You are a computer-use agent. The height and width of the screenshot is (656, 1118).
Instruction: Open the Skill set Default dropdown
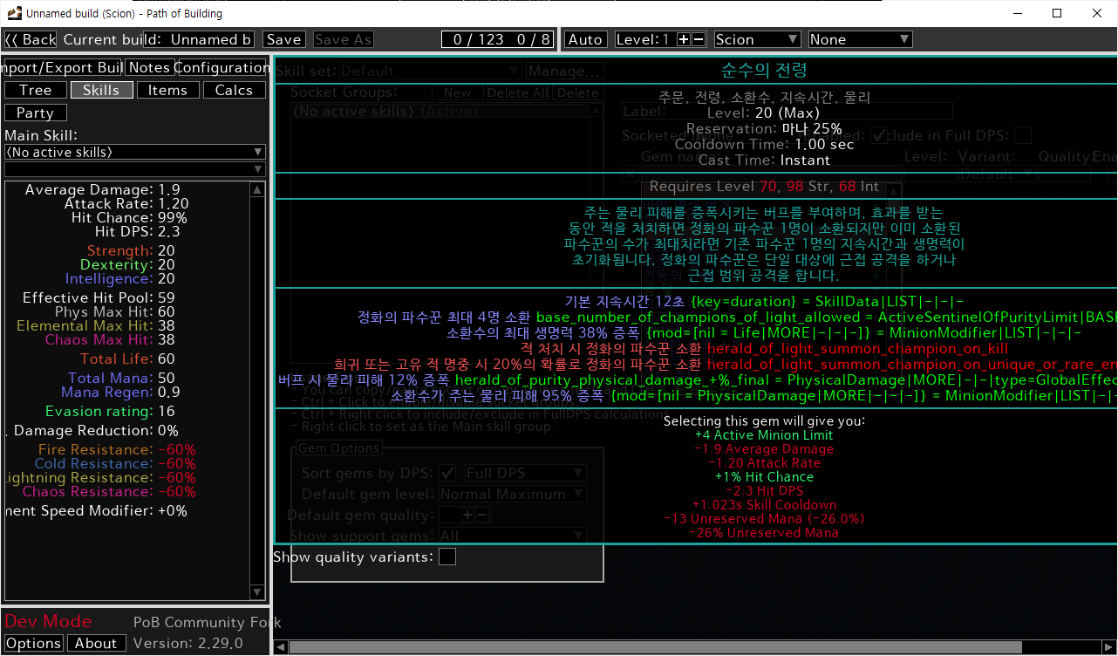tap(431, 71)
